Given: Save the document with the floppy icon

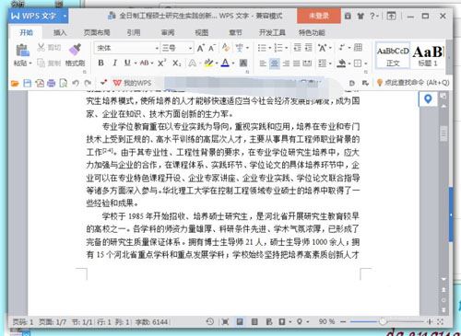Looking at the screenshot, I should (x=28, y=83).
